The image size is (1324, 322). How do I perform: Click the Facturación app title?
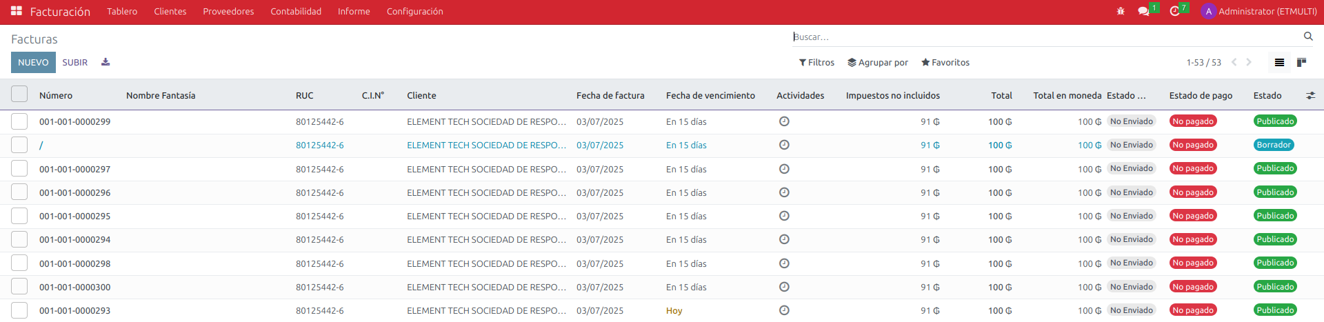pyautogui.click(x=60, y=12)
